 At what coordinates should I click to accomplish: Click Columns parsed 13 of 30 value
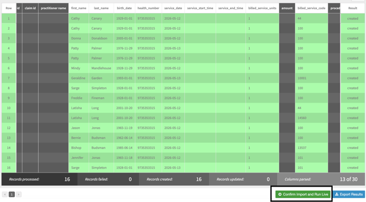[x=349, y=179]
